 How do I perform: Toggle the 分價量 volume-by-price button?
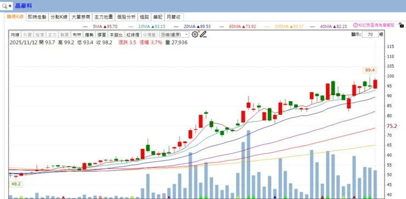[149, 34]
